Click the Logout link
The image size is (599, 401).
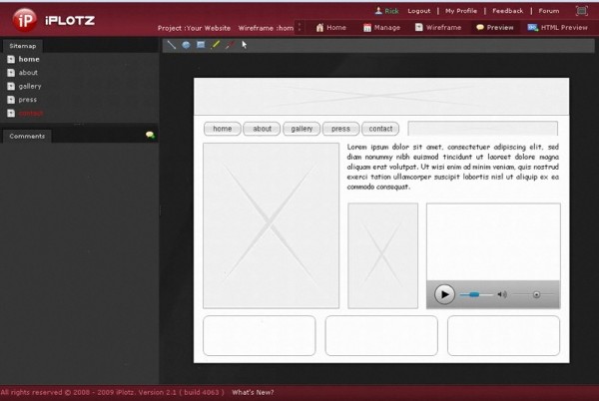[x=418, y=11]
